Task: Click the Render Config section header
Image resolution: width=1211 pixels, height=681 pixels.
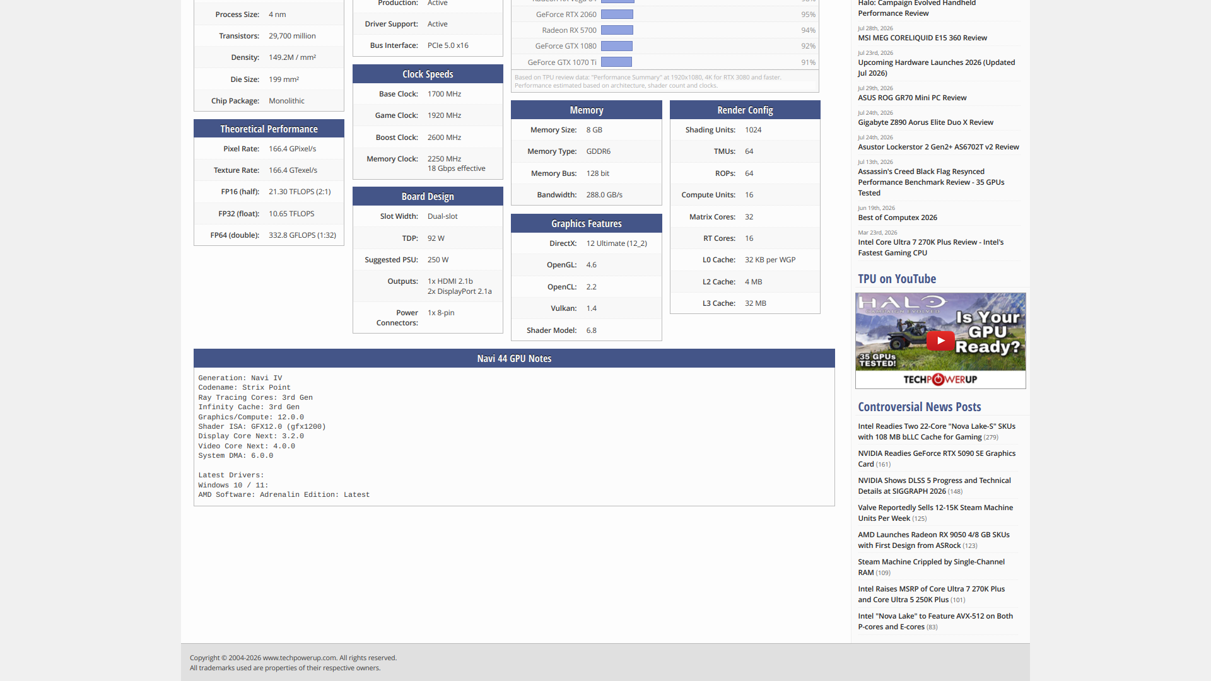Action: (745, 110)
